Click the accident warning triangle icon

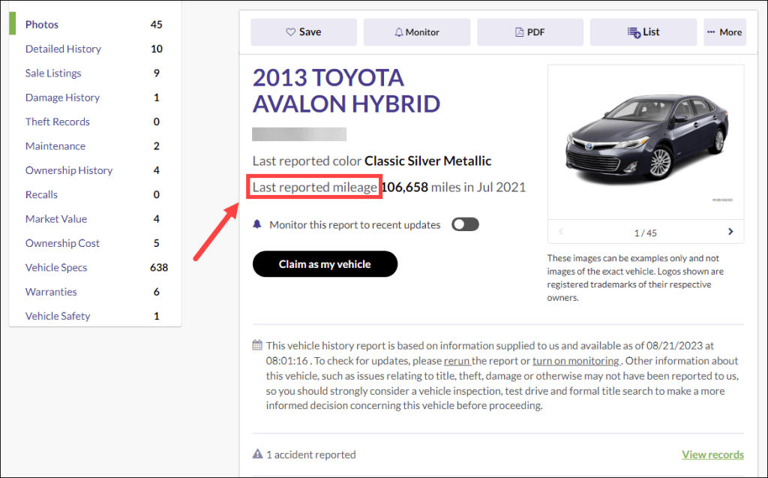point(258,453)
